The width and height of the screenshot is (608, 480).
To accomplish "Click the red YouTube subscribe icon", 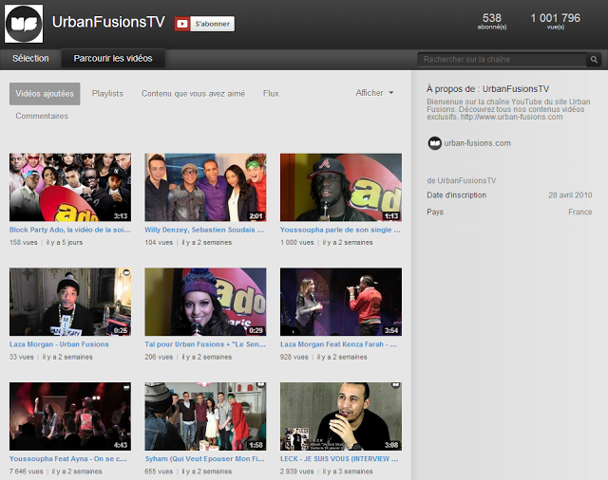I will point(181,24).
